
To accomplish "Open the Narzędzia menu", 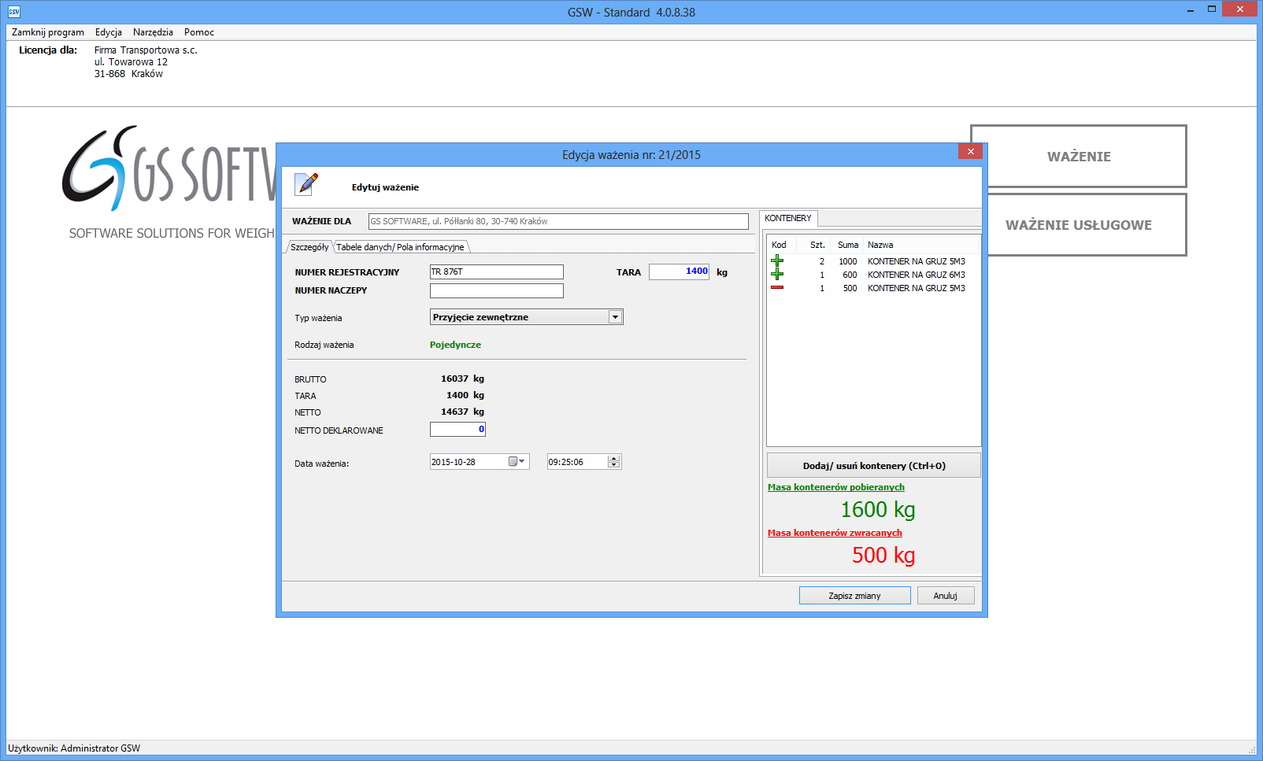I will click(153, 32).
